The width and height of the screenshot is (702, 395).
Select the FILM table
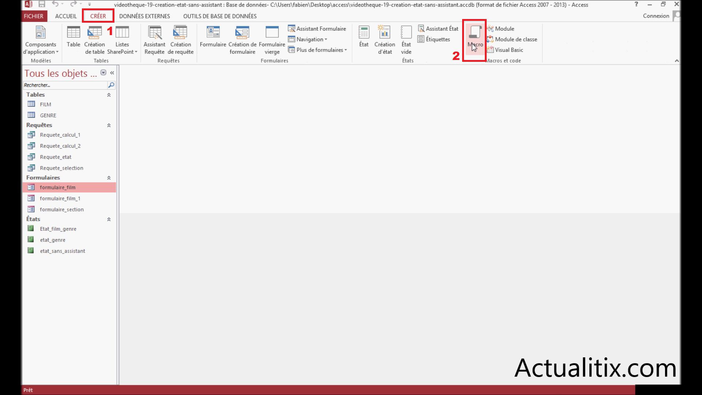69,104
